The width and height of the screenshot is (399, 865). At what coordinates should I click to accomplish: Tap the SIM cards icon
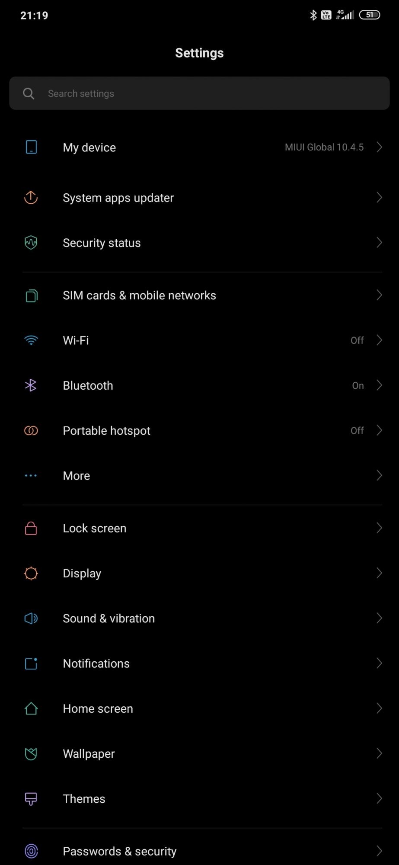(31, 295)
